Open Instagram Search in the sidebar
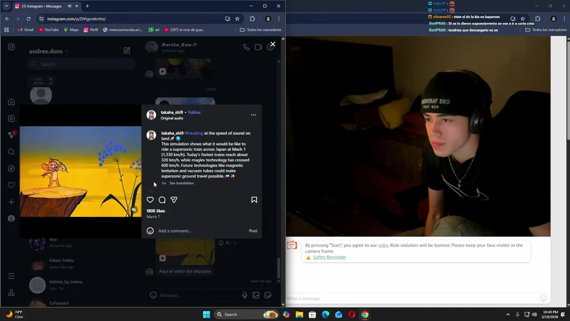The image size is (570, 321). pyautogui.click(x=11, y=152)
